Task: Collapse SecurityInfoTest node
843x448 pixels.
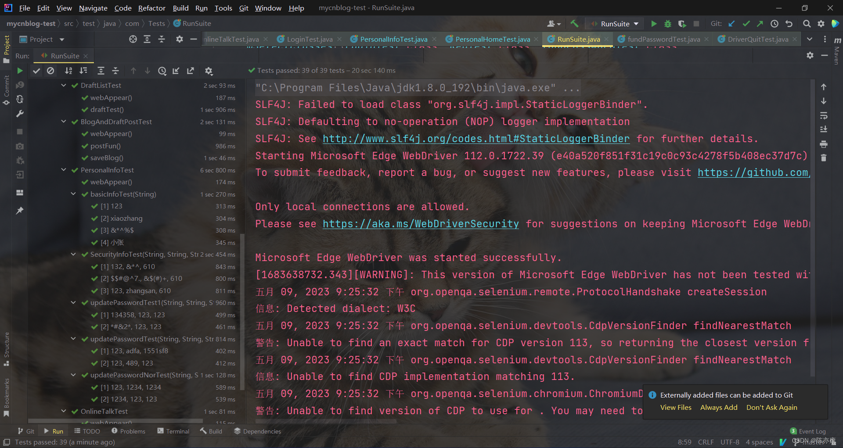Action: [x=73, y=254]
